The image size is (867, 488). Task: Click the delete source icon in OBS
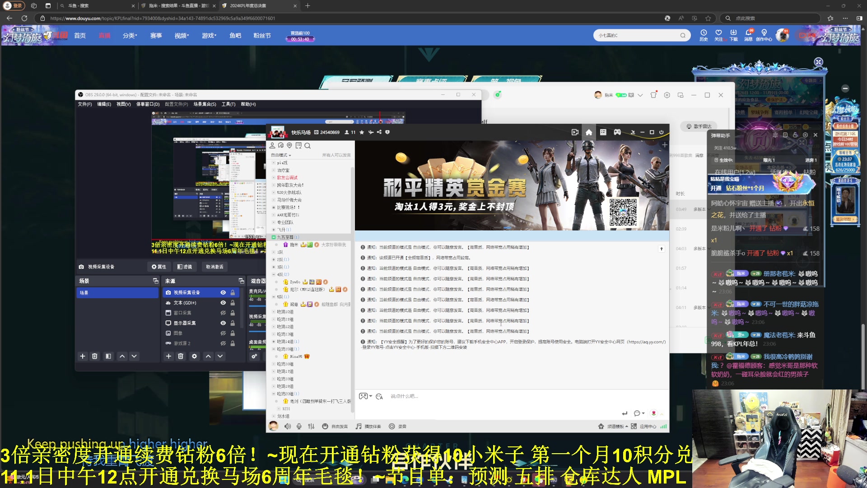pos(181,356)
